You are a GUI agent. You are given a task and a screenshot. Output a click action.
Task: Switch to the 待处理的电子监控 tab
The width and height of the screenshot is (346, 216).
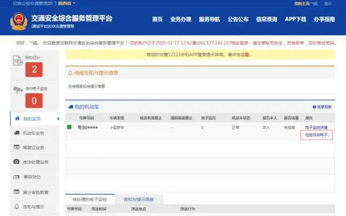pos(90,199)
